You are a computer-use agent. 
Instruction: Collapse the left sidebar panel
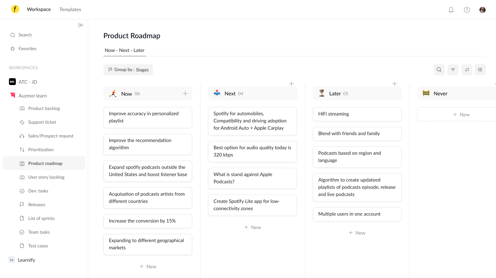click(x=81, y=25)
